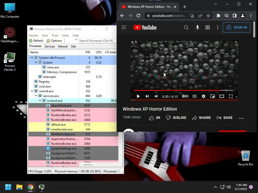The image size is (258, 193).
Task: Search YouTube with the microphone icon
Action: click(x=198, y=27)
